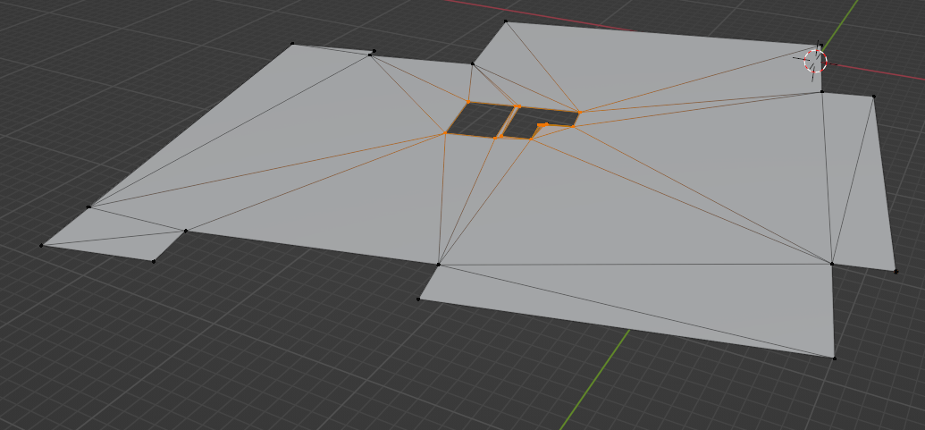Select the lowest vertex of the mesh
Viewport: 925px width, 430px height.
point(834,358)
